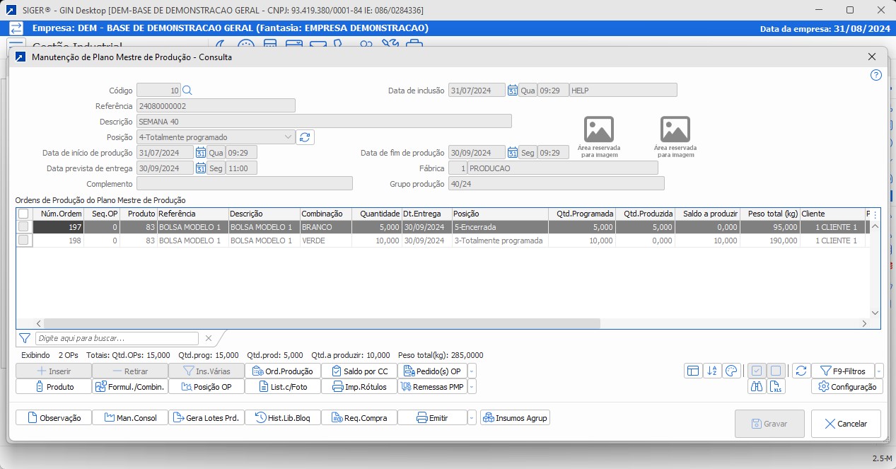Open the dropdown arrow next to F9-Filtros
The width and height of the screenshot is (896, 469).
[879, 371]
